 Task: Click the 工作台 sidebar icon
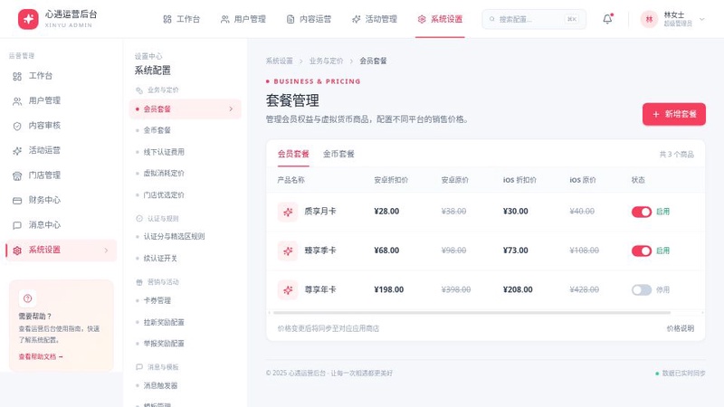(17, 76)
